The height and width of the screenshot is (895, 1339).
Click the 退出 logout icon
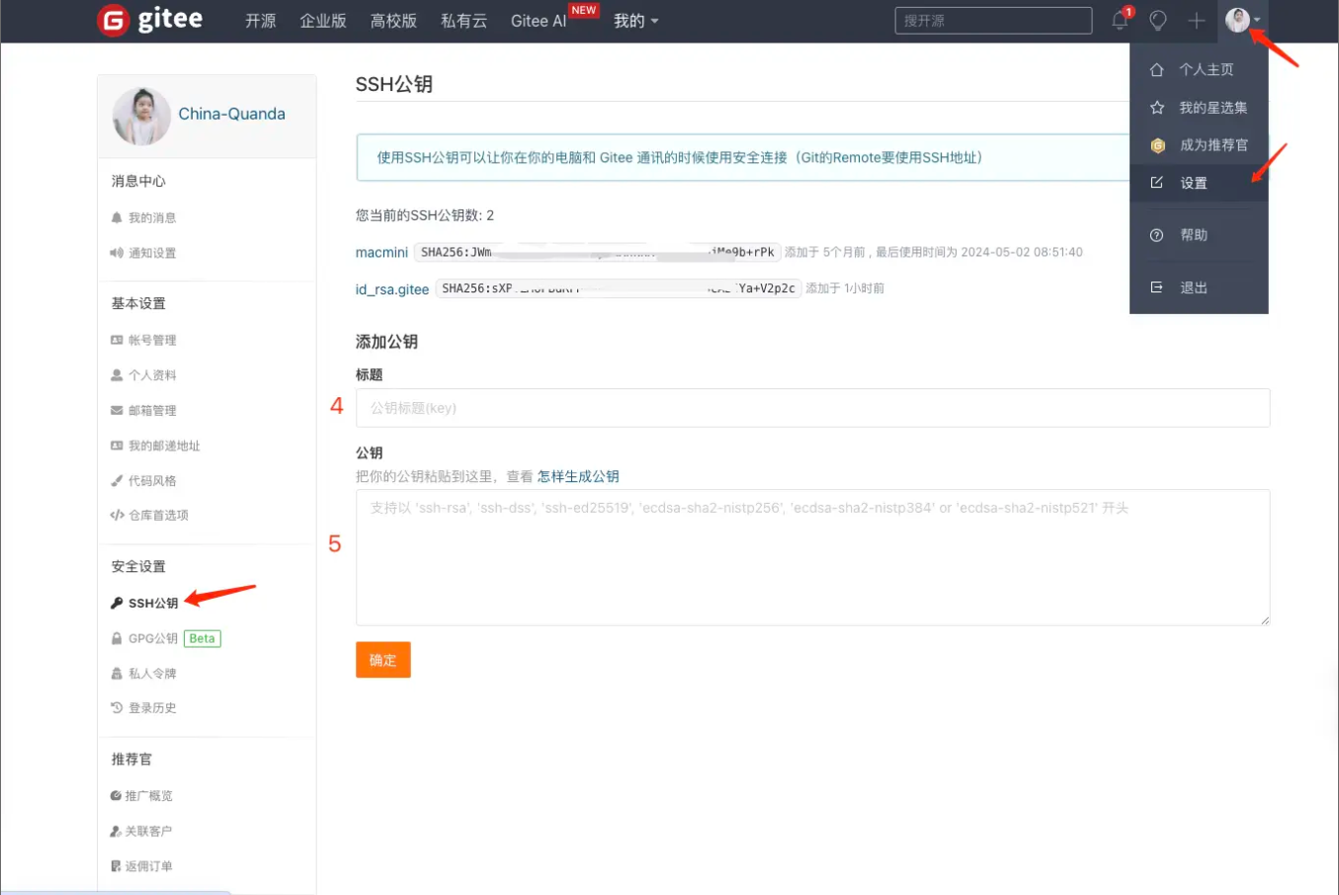1156,286
